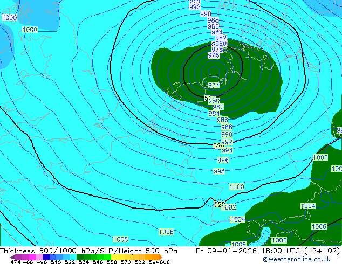342x264 pixels.
Task: Click the white-background 990 isobar label
Action: [206, 14]
